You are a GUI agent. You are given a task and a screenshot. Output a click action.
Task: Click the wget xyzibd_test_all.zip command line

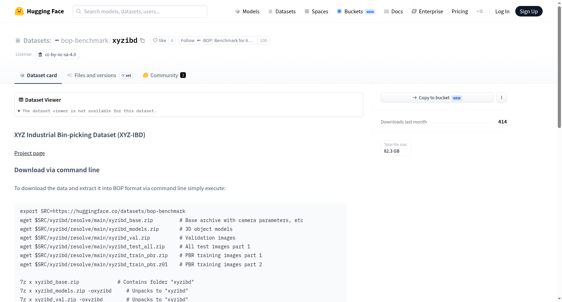point(135,247)
